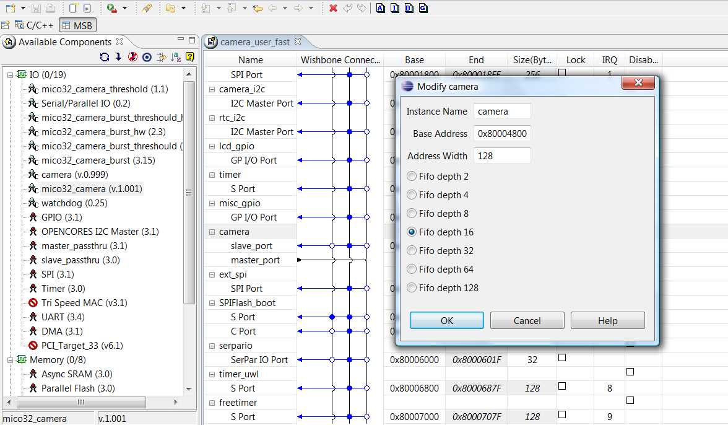Select the camera_user_fast editor tab
728x425 pixels.
254,42
